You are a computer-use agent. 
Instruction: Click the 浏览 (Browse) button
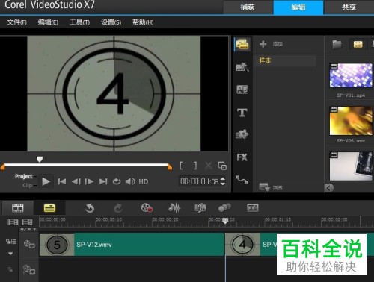pyautogui.click(x=278, y=187)
